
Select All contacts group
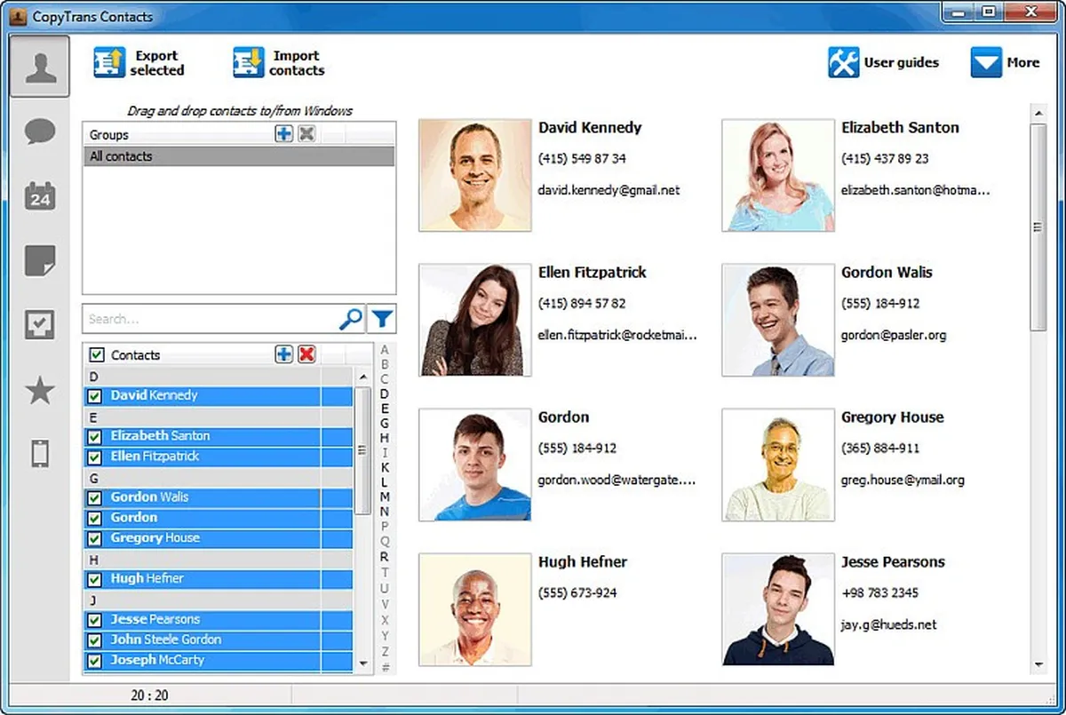click(239, 156)
